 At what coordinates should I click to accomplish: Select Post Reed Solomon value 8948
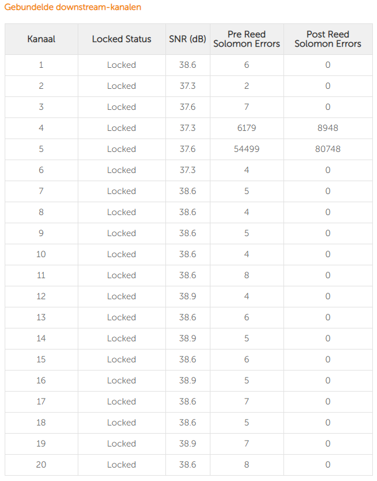click(x=328, y=128)
